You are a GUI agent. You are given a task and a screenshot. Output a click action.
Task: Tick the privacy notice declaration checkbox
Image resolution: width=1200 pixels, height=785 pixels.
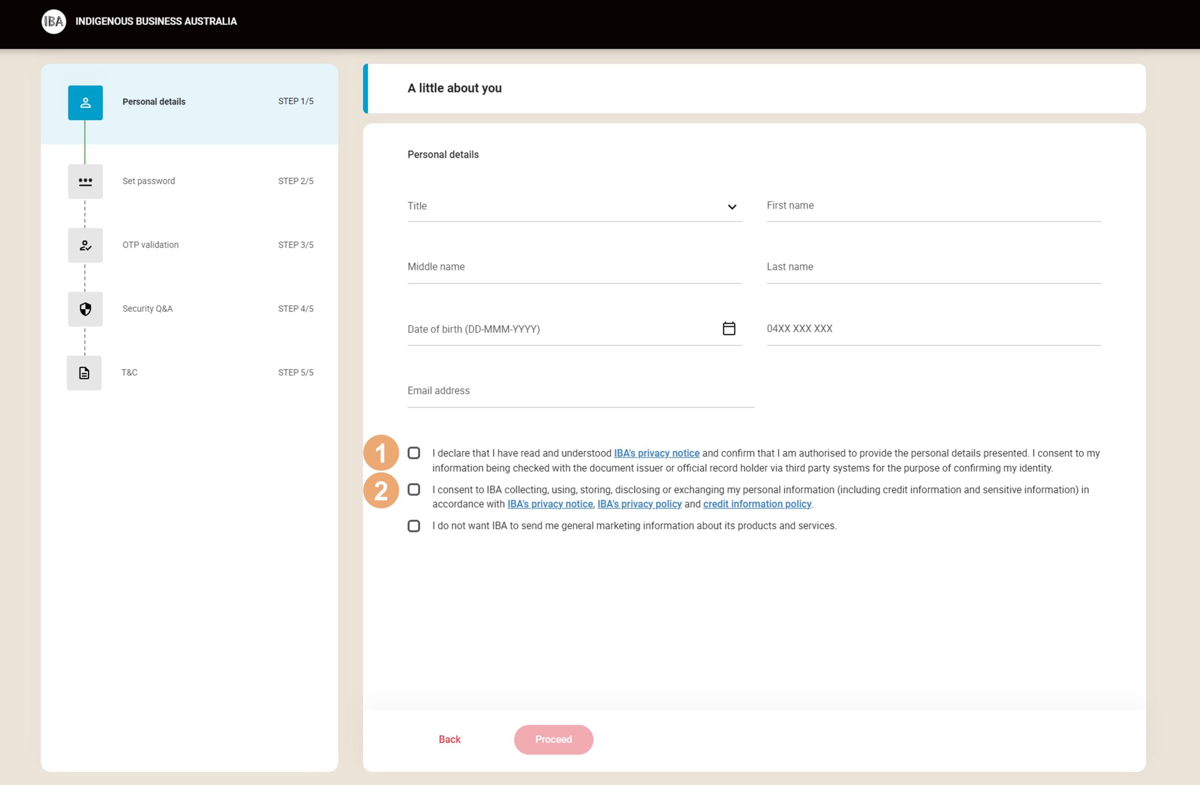413,453
